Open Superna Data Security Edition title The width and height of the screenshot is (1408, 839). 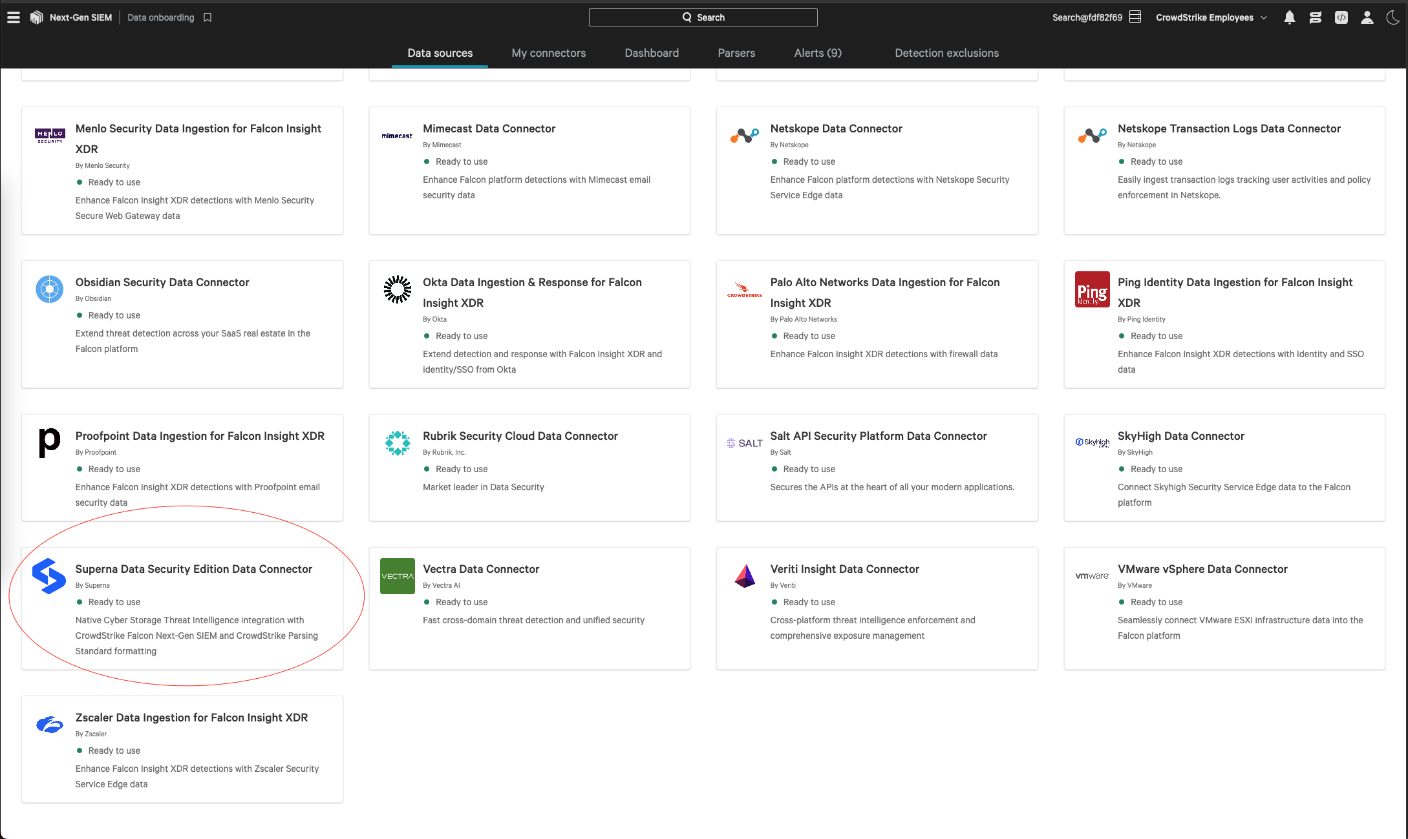(x=193, y=569)
